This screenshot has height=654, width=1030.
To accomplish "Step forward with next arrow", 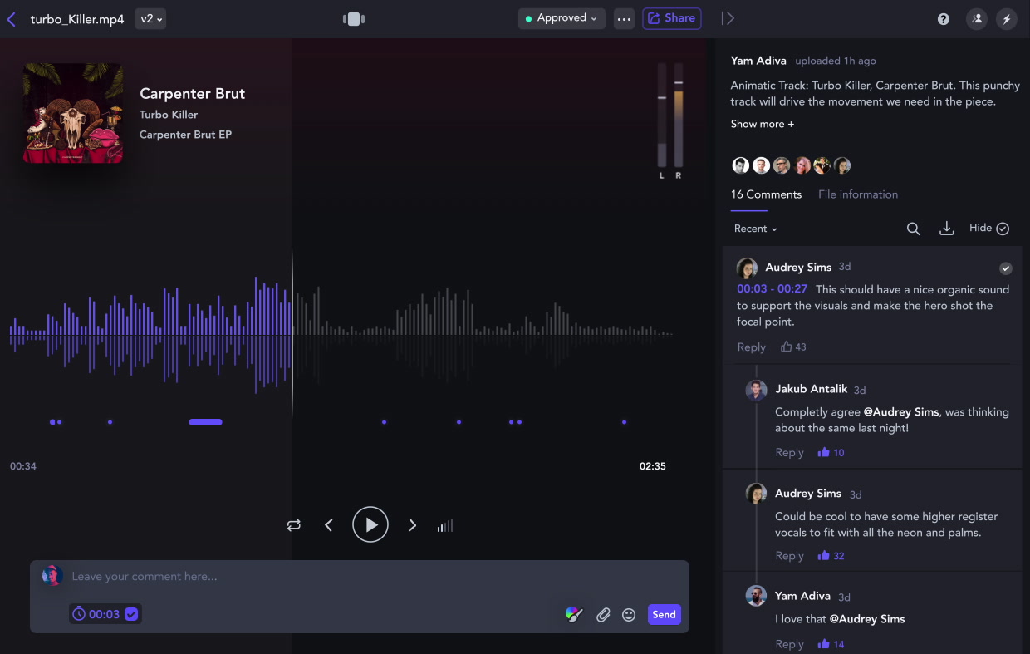I will point(412,525).
